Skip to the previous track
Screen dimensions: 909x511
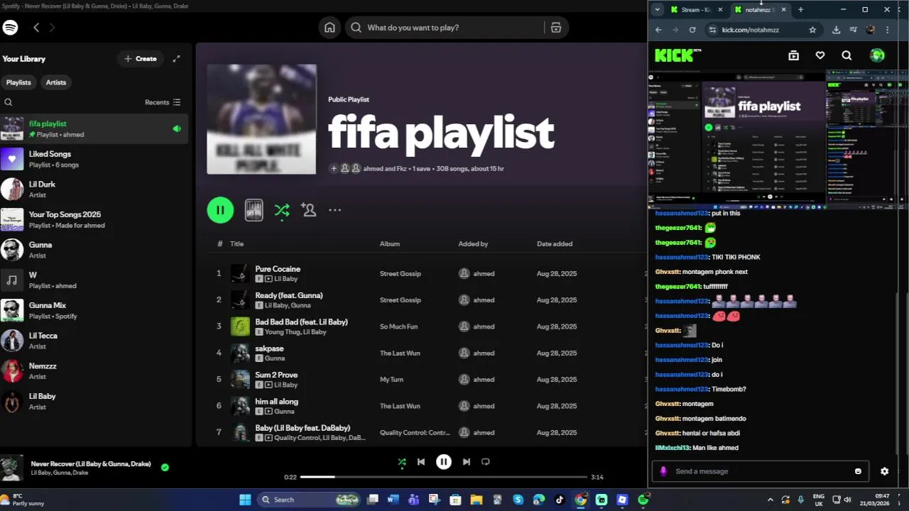pos(421,462)
